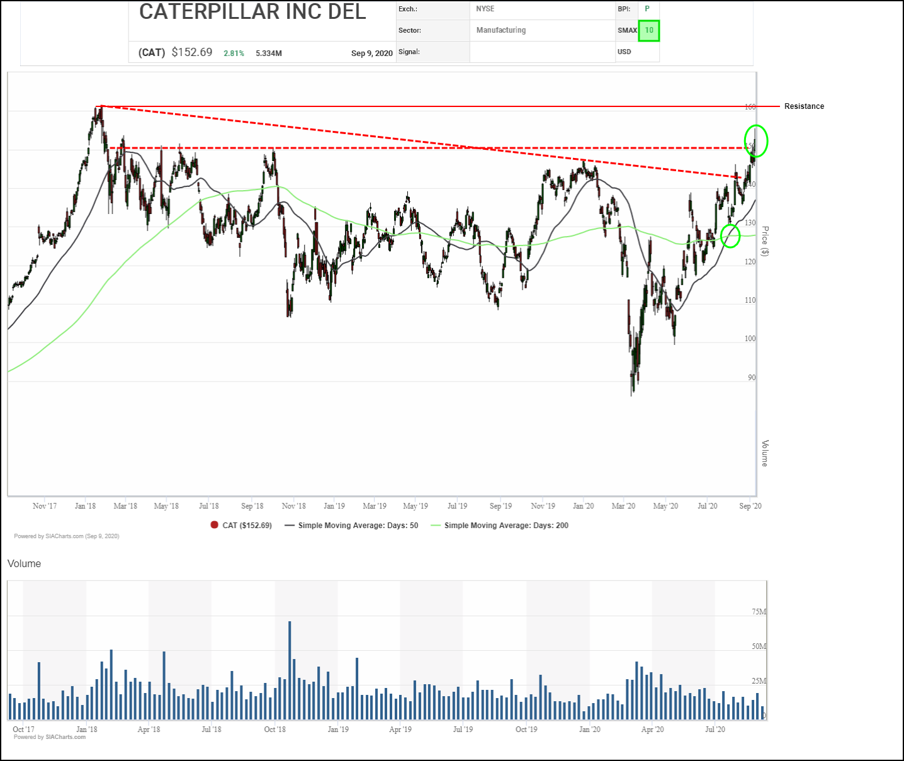The width and height of the screenshot is (904, 761).
Task: Click the small green moving-average crossover circle
Action: [x=730, y=235]
